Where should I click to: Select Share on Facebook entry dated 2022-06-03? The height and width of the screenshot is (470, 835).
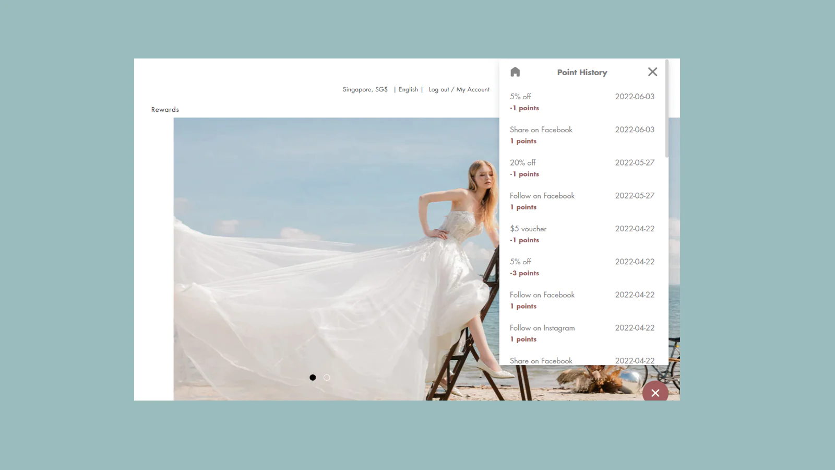tap(582, 135)
